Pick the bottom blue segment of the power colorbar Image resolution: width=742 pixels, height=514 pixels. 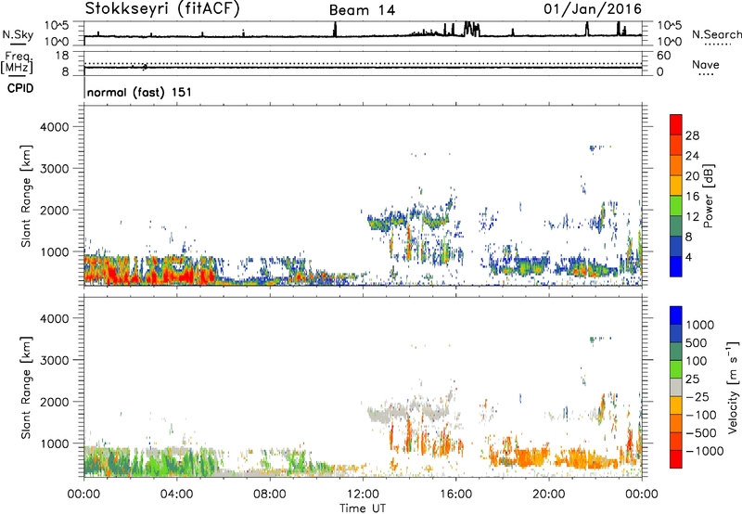(676, 266)
